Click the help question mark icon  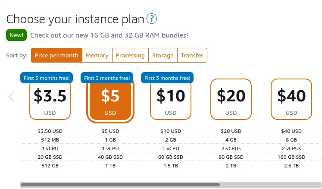click(152, 19)
